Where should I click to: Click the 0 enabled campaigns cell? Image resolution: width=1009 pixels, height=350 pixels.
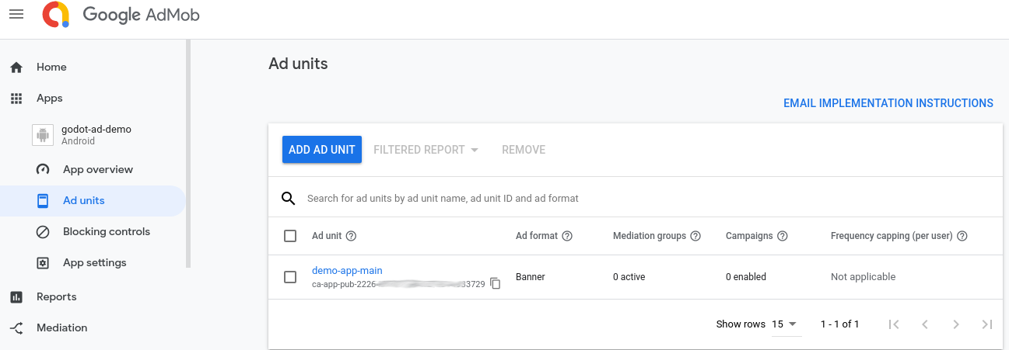[x=746, y=277]
